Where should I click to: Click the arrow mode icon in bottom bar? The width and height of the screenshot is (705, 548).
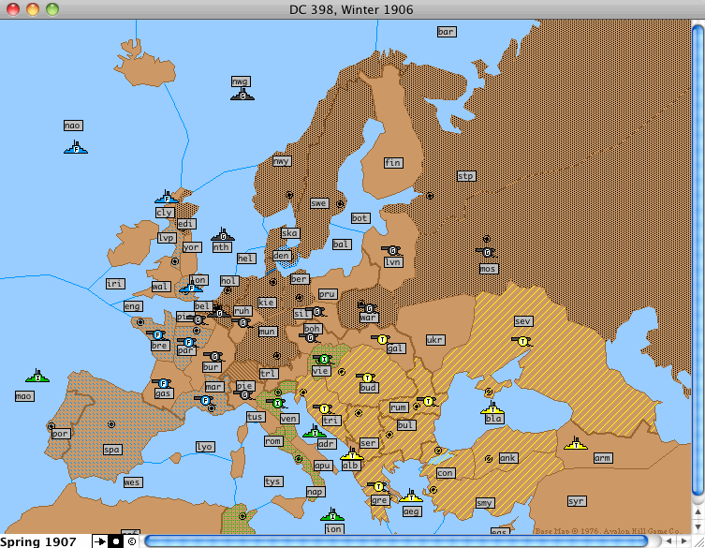click(x=100, y=541)
